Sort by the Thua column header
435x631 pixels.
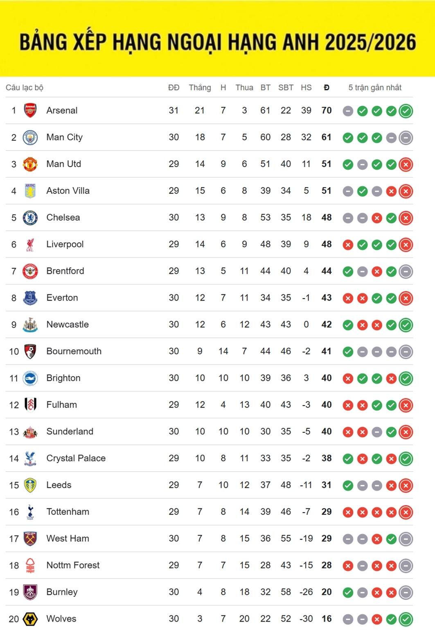click(x=244, y=87)
